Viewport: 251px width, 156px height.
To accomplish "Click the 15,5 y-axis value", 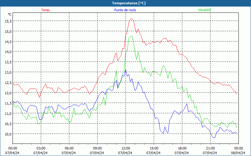I will tap(8, 21).
